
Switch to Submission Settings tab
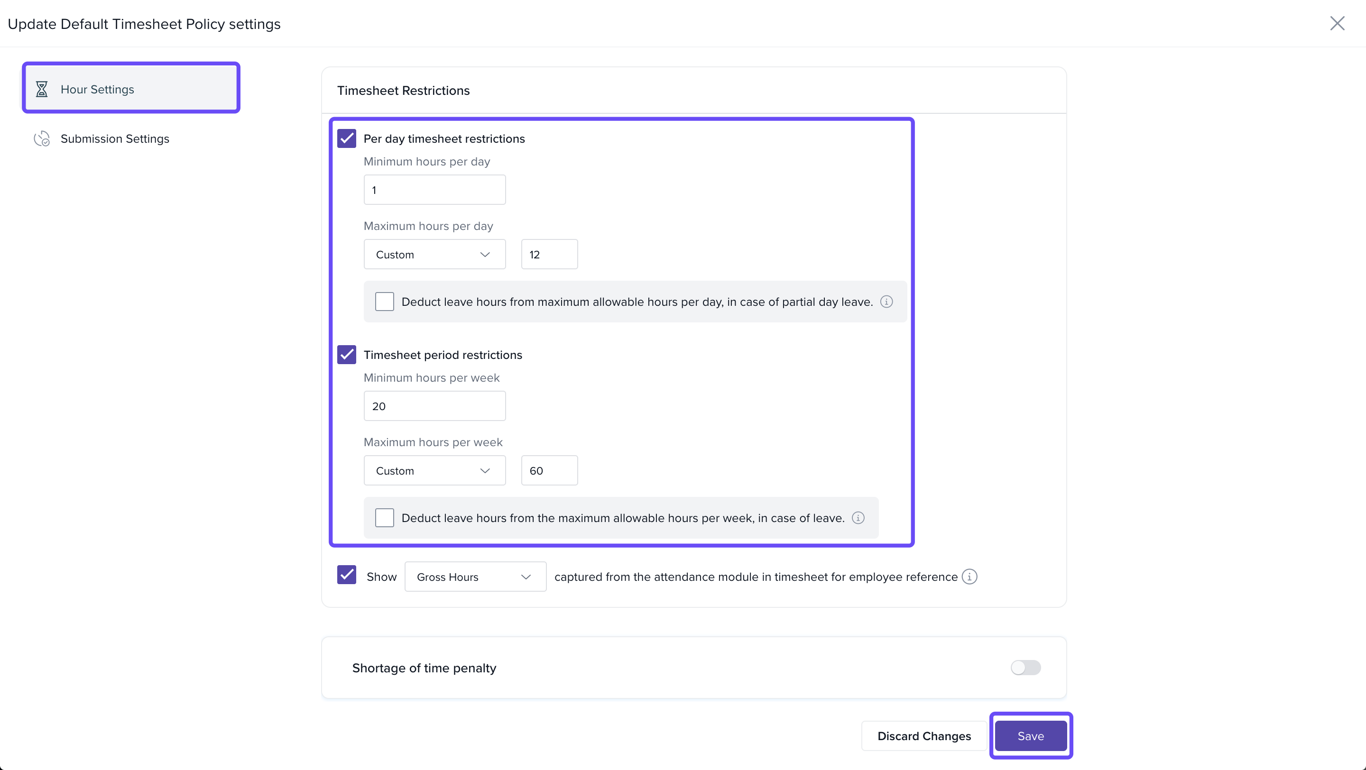click(x=114, y=139)
